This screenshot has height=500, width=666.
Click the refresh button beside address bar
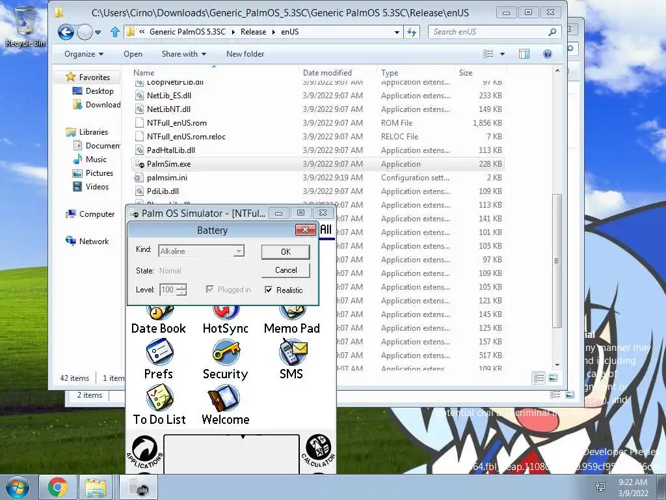click(411, 32)
